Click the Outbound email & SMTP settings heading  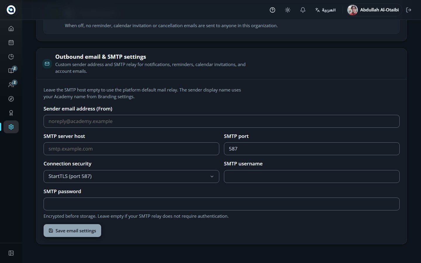pos(101,57)
